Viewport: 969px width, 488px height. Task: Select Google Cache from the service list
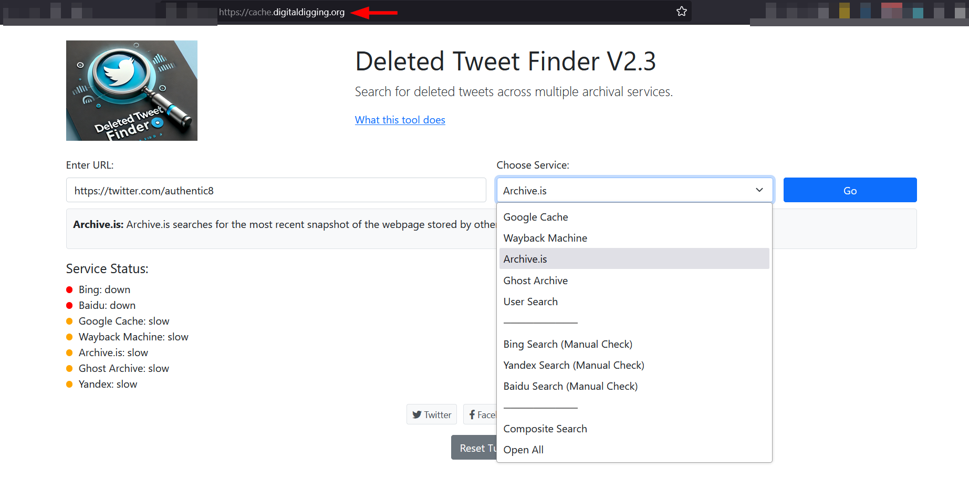coord(634,217)
